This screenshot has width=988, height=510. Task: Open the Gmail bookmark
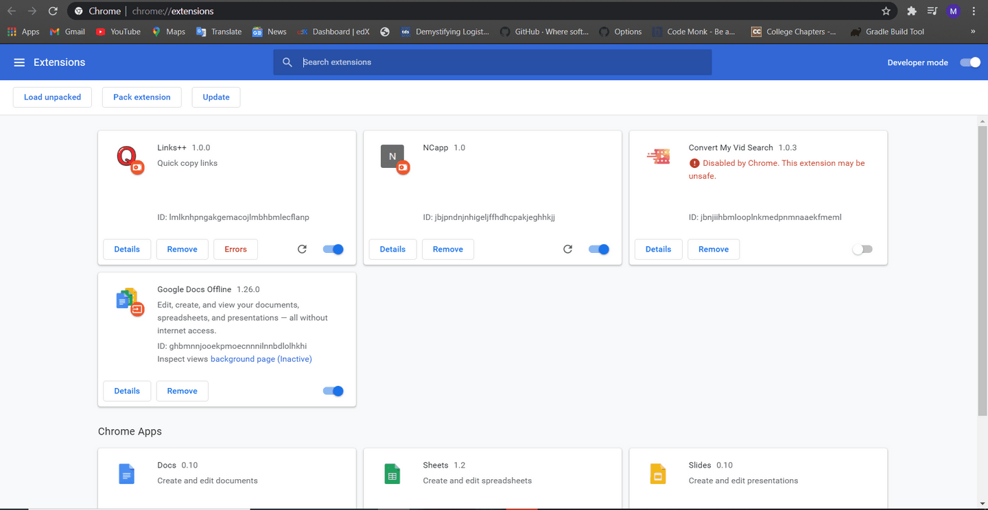tap(67, 32)
